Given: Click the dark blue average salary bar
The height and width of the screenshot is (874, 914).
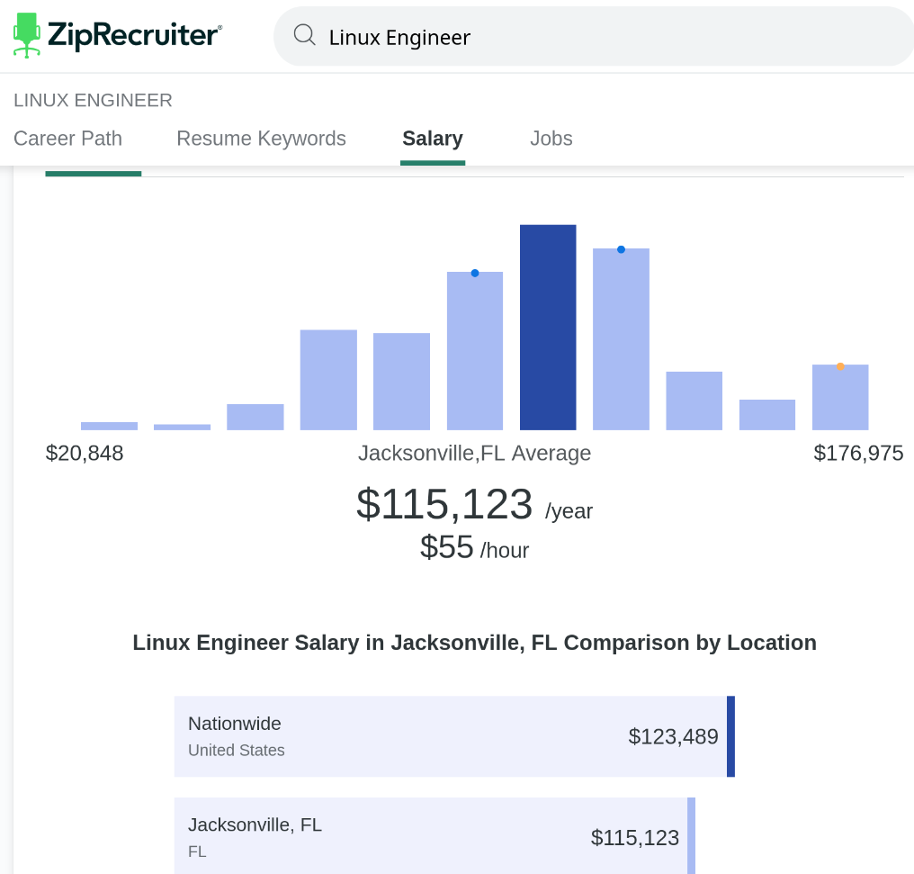Looking at the screenshot, I should click(x=548, y=327).
